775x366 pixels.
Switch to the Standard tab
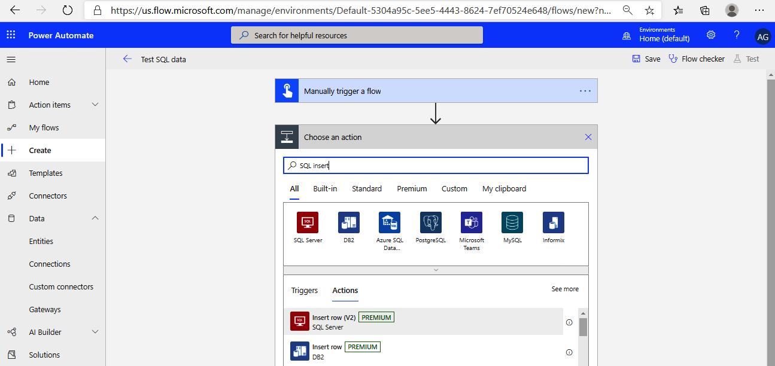(x=367, y=188)
